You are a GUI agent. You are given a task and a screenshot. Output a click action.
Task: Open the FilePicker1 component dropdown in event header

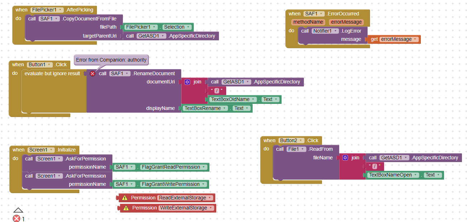coord(60,10)
